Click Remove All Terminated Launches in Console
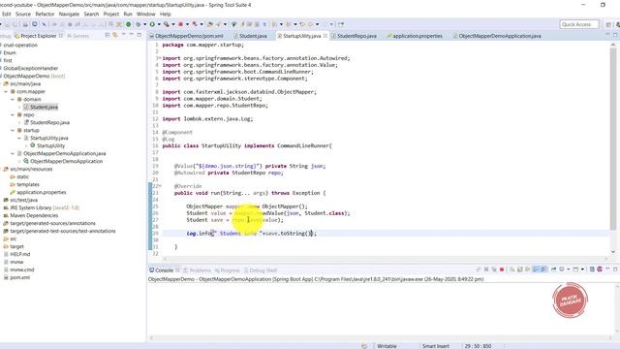The image size is (620, 349). 494,270
